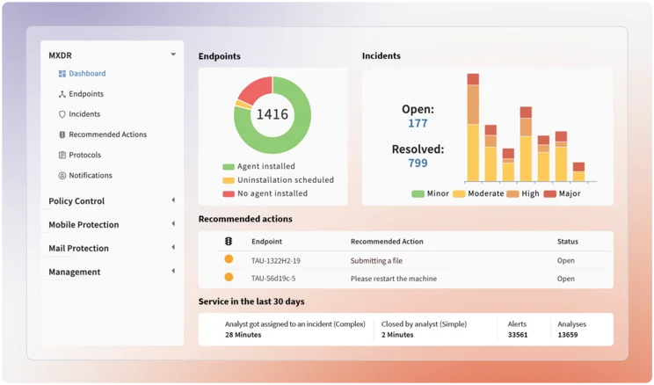
Task: Click the MXDR heading
Action: coord(60,55)
